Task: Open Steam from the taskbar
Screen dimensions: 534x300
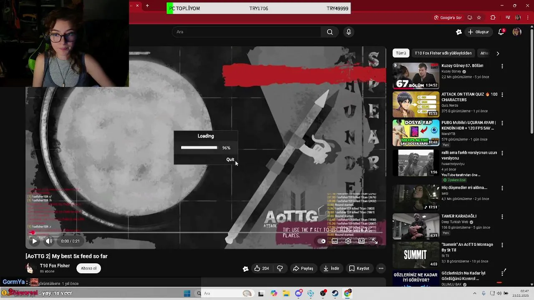Action: [x=335, y=293]
